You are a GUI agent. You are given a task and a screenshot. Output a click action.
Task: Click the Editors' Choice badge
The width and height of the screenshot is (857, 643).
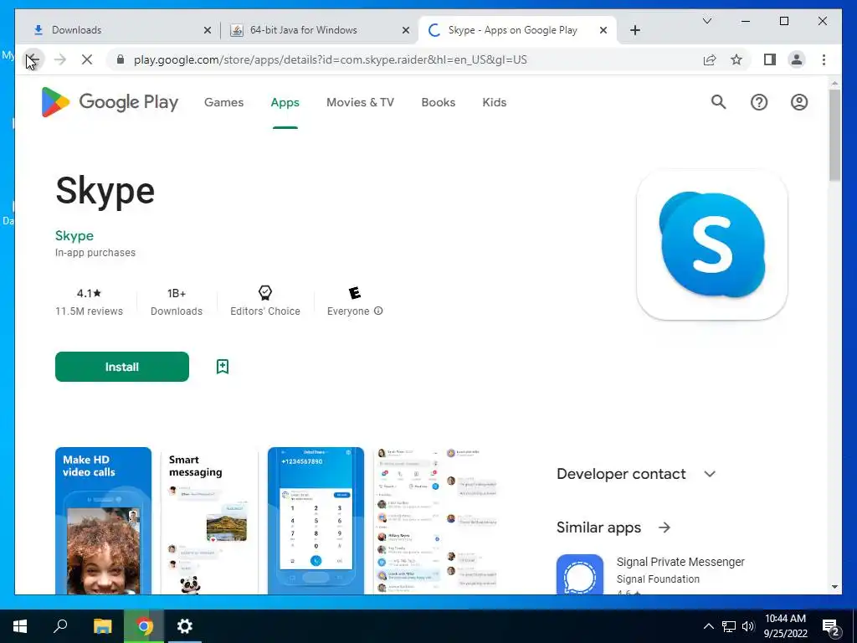click(x=265, y=301)
